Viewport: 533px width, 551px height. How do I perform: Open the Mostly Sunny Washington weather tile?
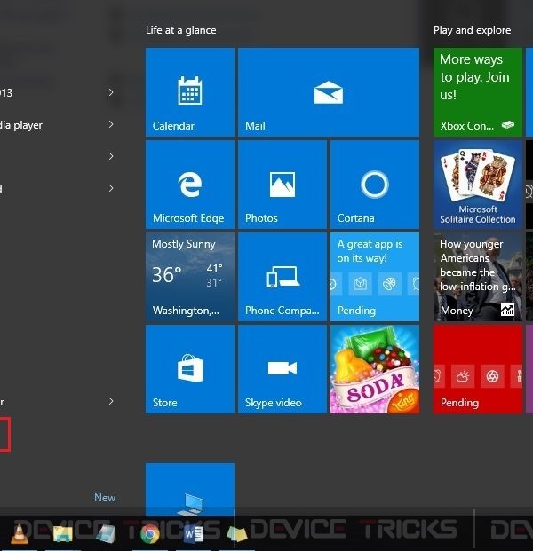point(190,277)
